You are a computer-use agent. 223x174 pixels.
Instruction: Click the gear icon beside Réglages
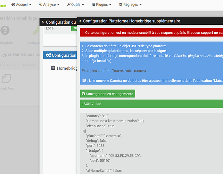(121, 5)
